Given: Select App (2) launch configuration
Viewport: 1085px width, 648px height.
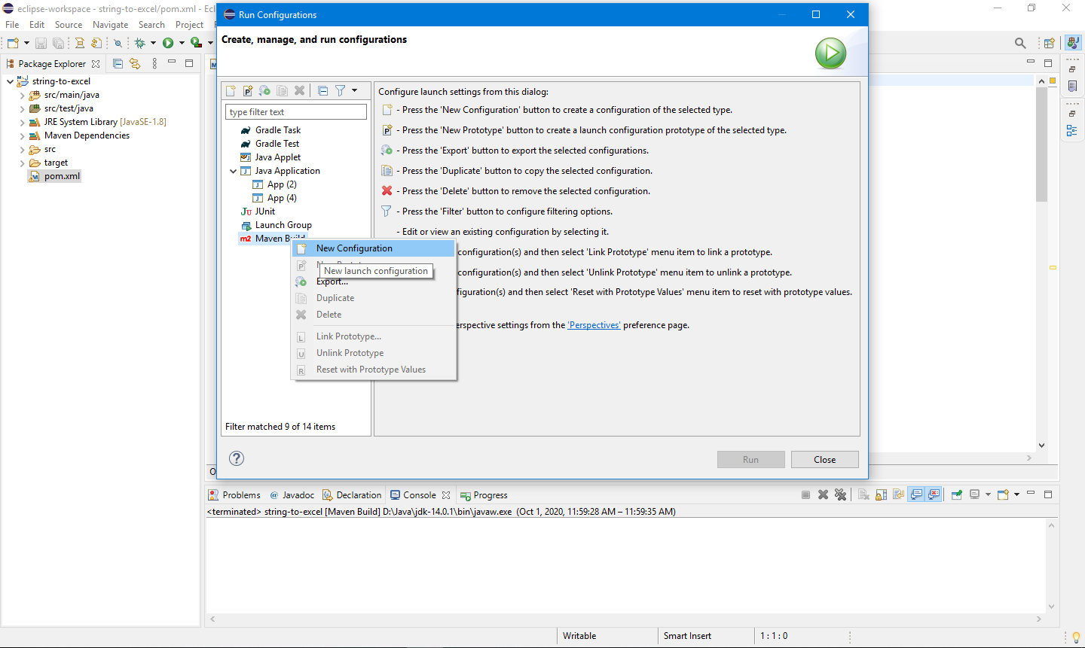Looking at the screenshot, I should [x=282, y=184].
